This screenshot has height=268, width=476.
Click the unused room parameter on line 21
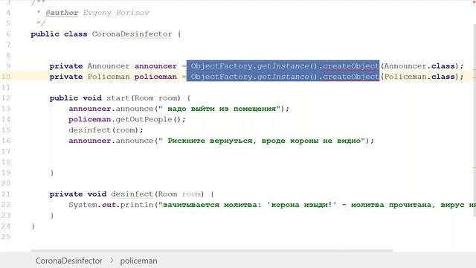(x=191, y=194)
